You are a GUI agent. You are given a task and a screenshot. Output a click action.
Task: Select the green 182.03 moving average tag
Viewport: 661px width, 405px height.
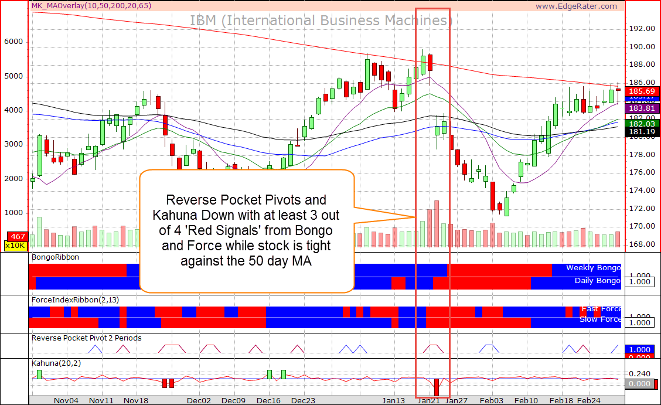(x=642, y=124)
